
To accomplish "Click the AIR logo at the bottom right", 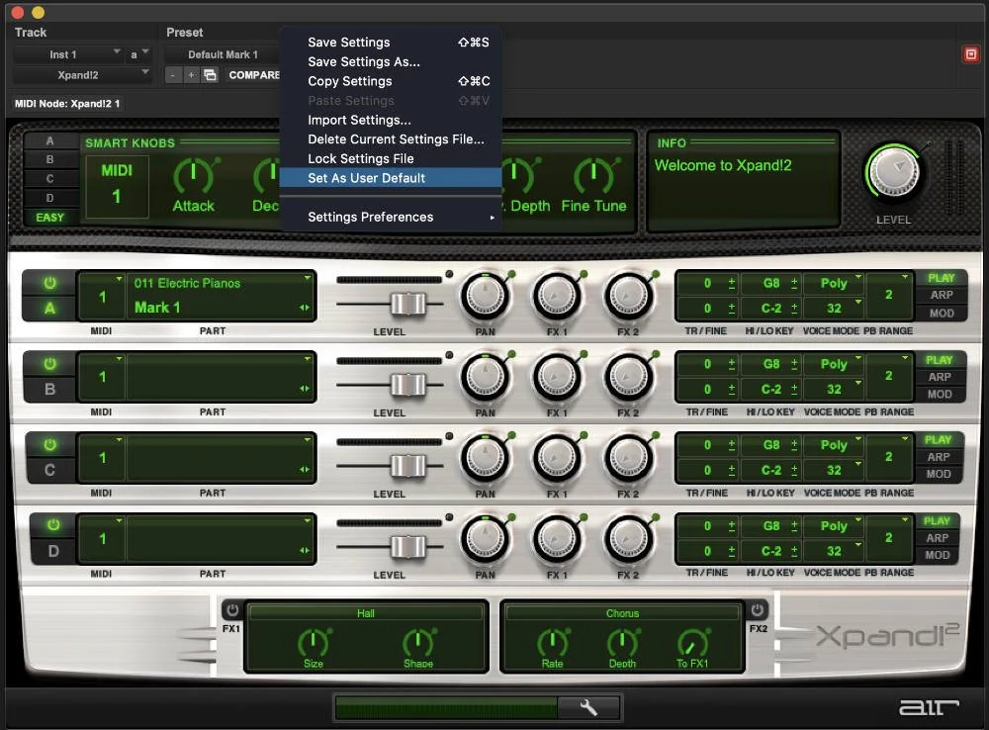I will pos(929,707).
